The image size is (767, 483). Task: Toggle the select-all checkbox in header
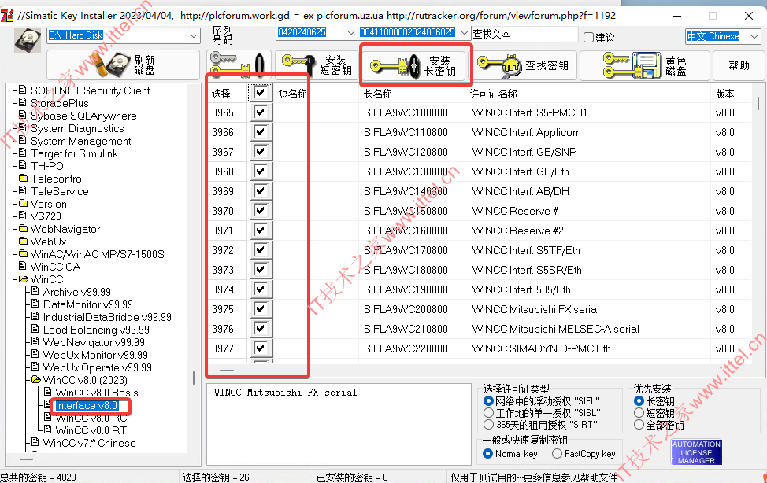260,93
